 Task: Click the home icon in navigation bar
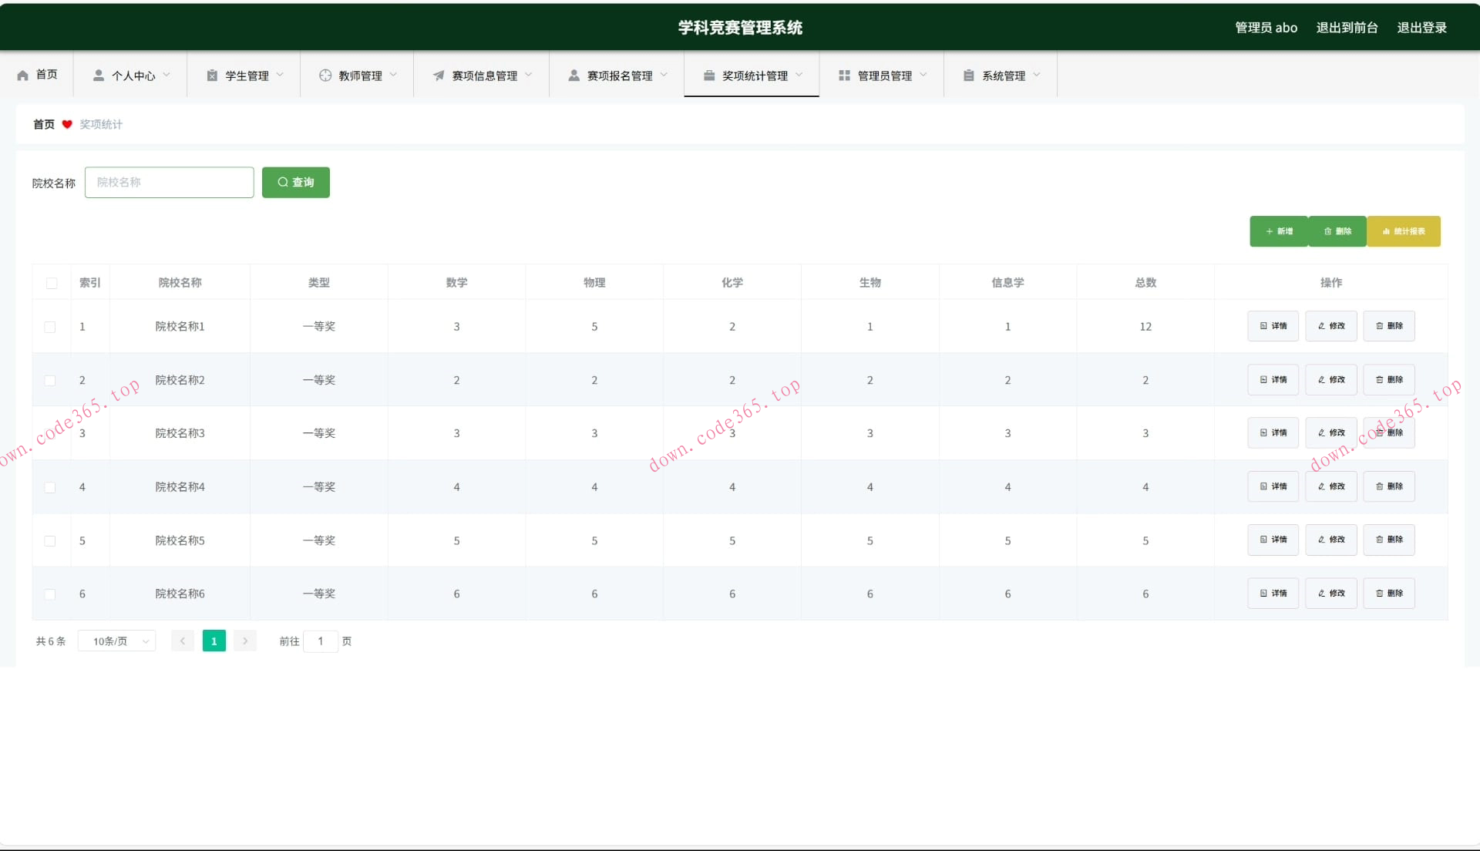[x=22, y=75]
